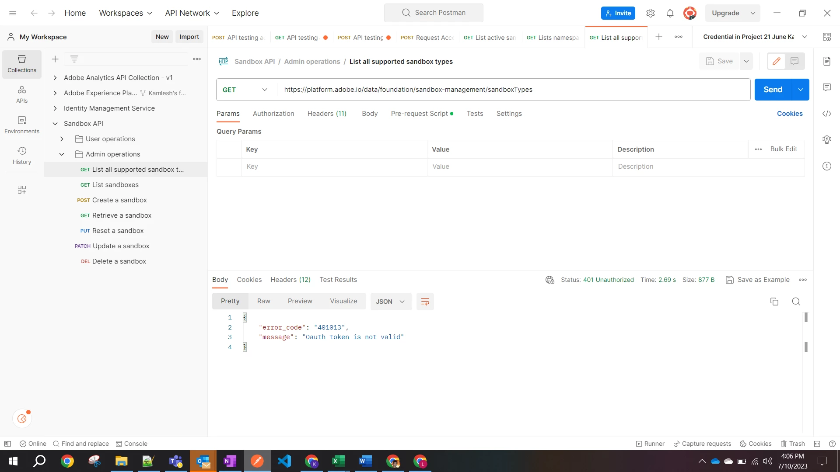Switch to comment mode icon

click(x=794, y=61)
